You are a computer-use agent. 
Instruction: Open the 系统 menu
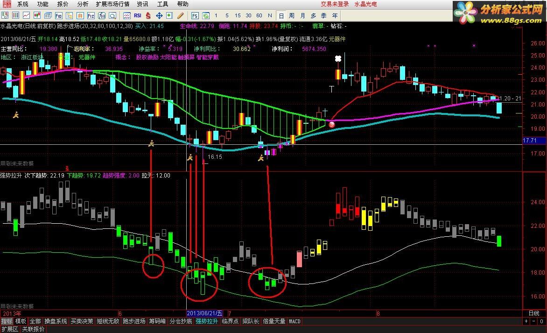coord(23,4)
